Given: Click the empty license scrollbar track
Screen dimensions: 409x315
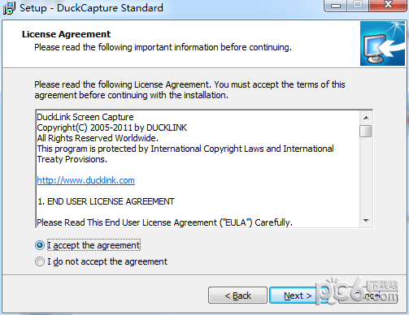Looking at the screenshot, I should (x=366, y=176).
